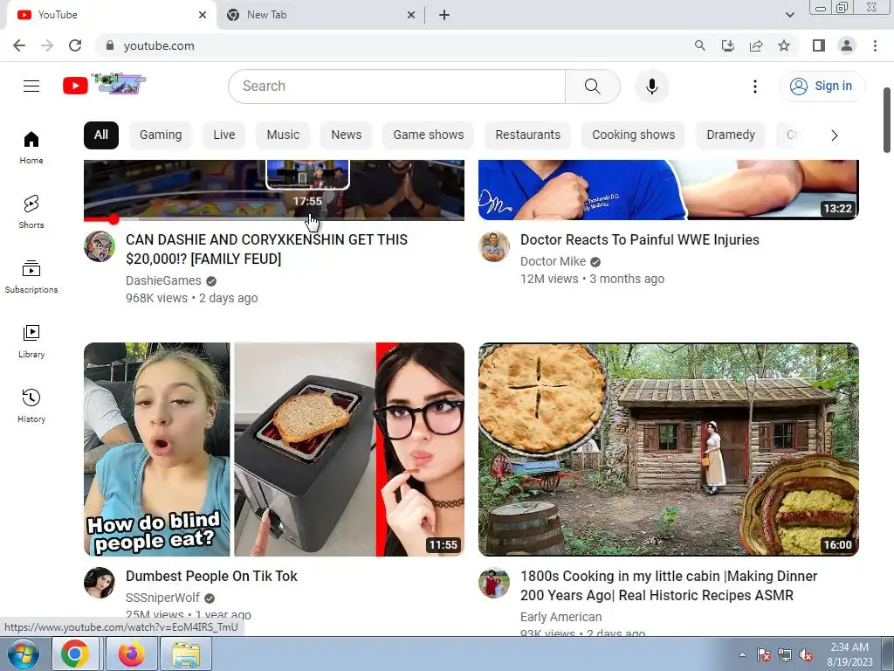This screenshot has height=671, width=894.
Task: Open DashieGames channel name
Action: pyautogui.click(x=163, y=280)
